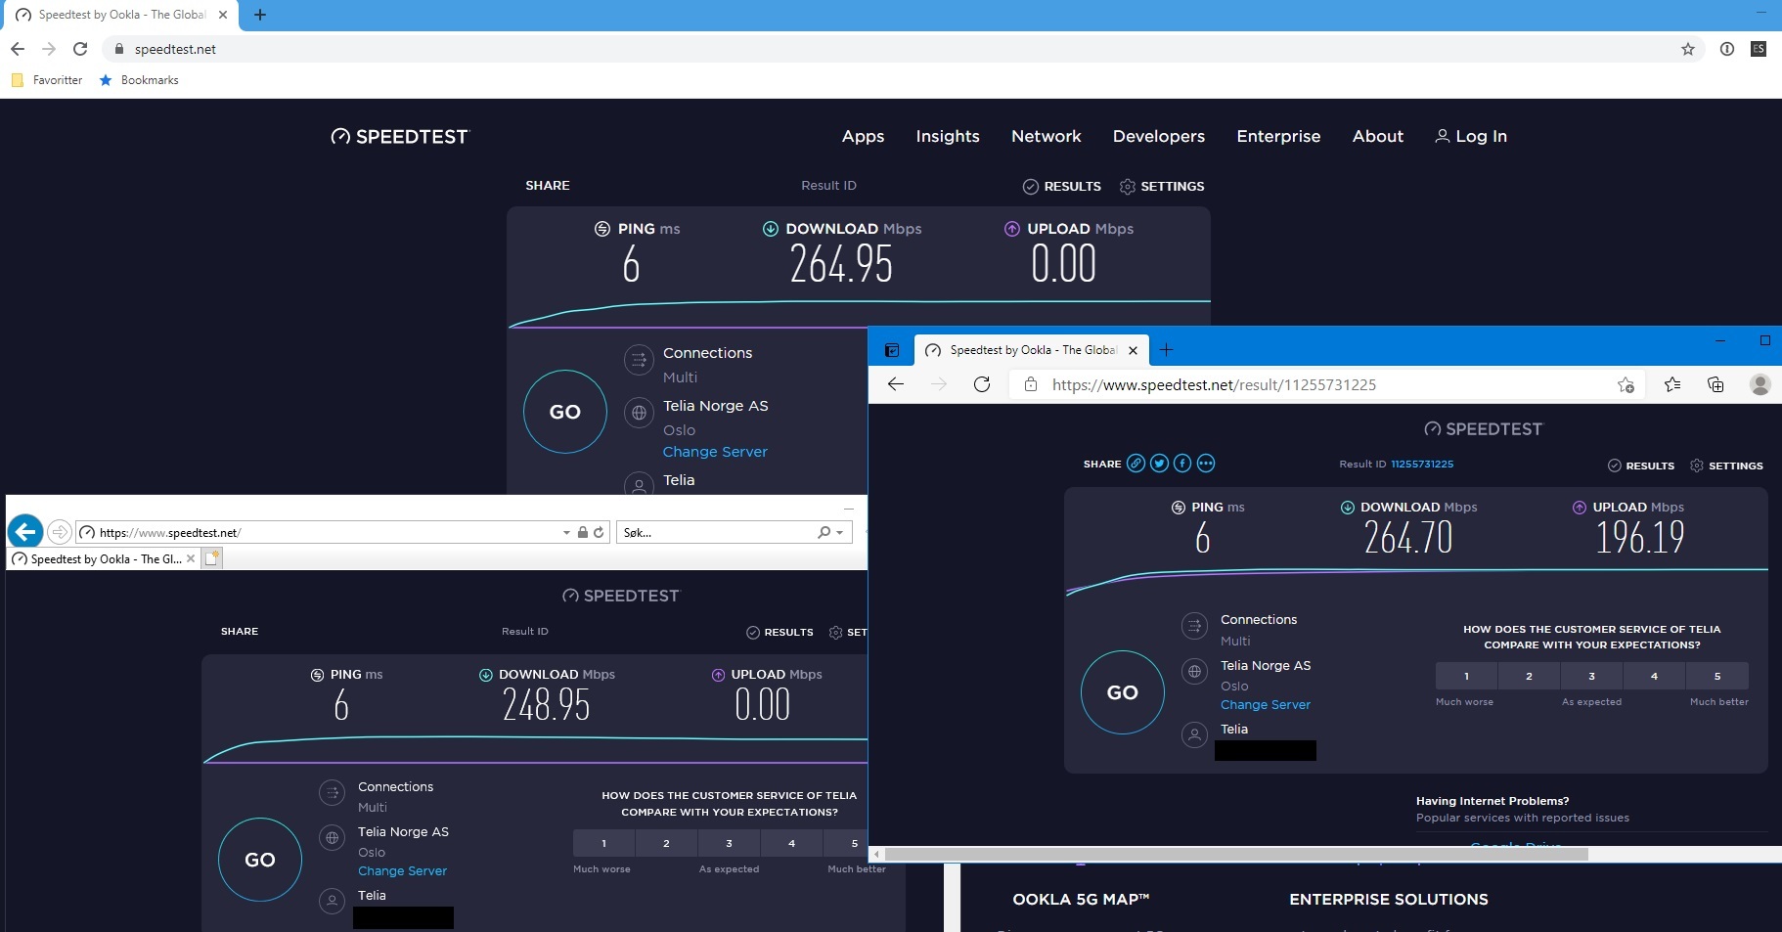This screenshot has width=1782, height=932.
Task: Close the Speedtest tab in Internet Explorer
Action: point(191,558)
